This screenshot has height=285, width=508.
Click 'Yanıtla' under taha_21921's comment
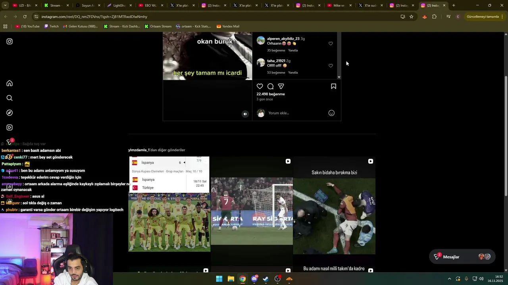(x=293, y=72)
